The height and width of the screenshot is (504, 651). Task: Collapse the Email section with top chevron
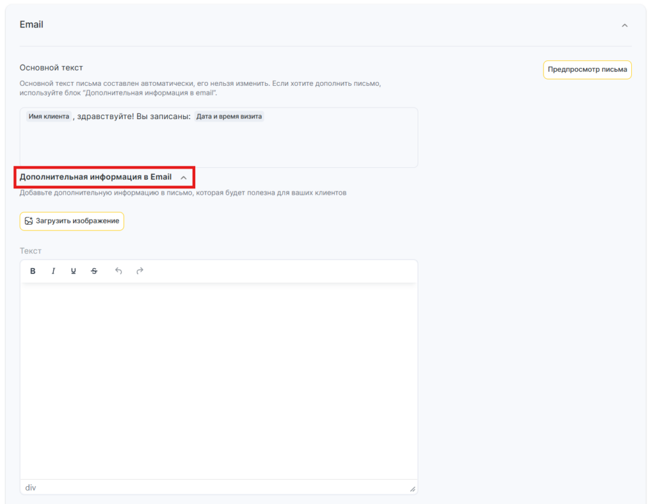[624, 25]
